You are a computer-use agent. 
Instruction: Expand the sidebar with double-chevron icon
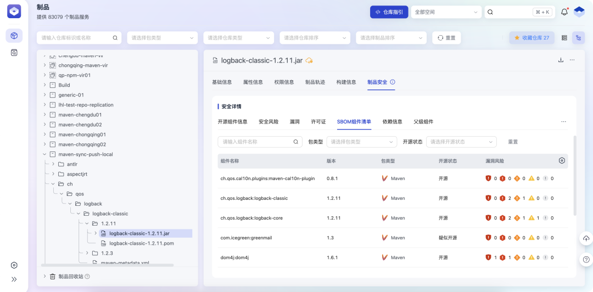tap(14, 279)
